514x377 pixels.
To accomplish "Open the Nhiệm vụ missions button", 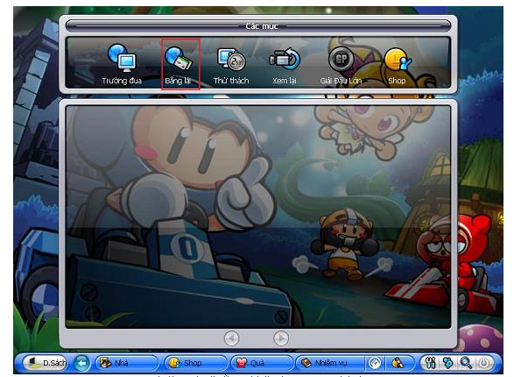I will (x=329, y=363).
